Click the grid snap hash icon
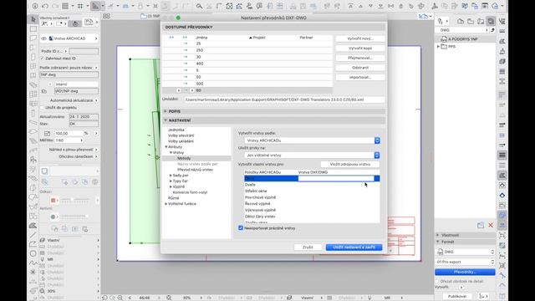The image size is (535, 301). click(80, 6)
